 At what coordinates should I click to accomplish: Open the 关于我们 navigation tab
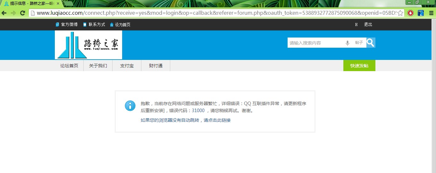[98, 66]
